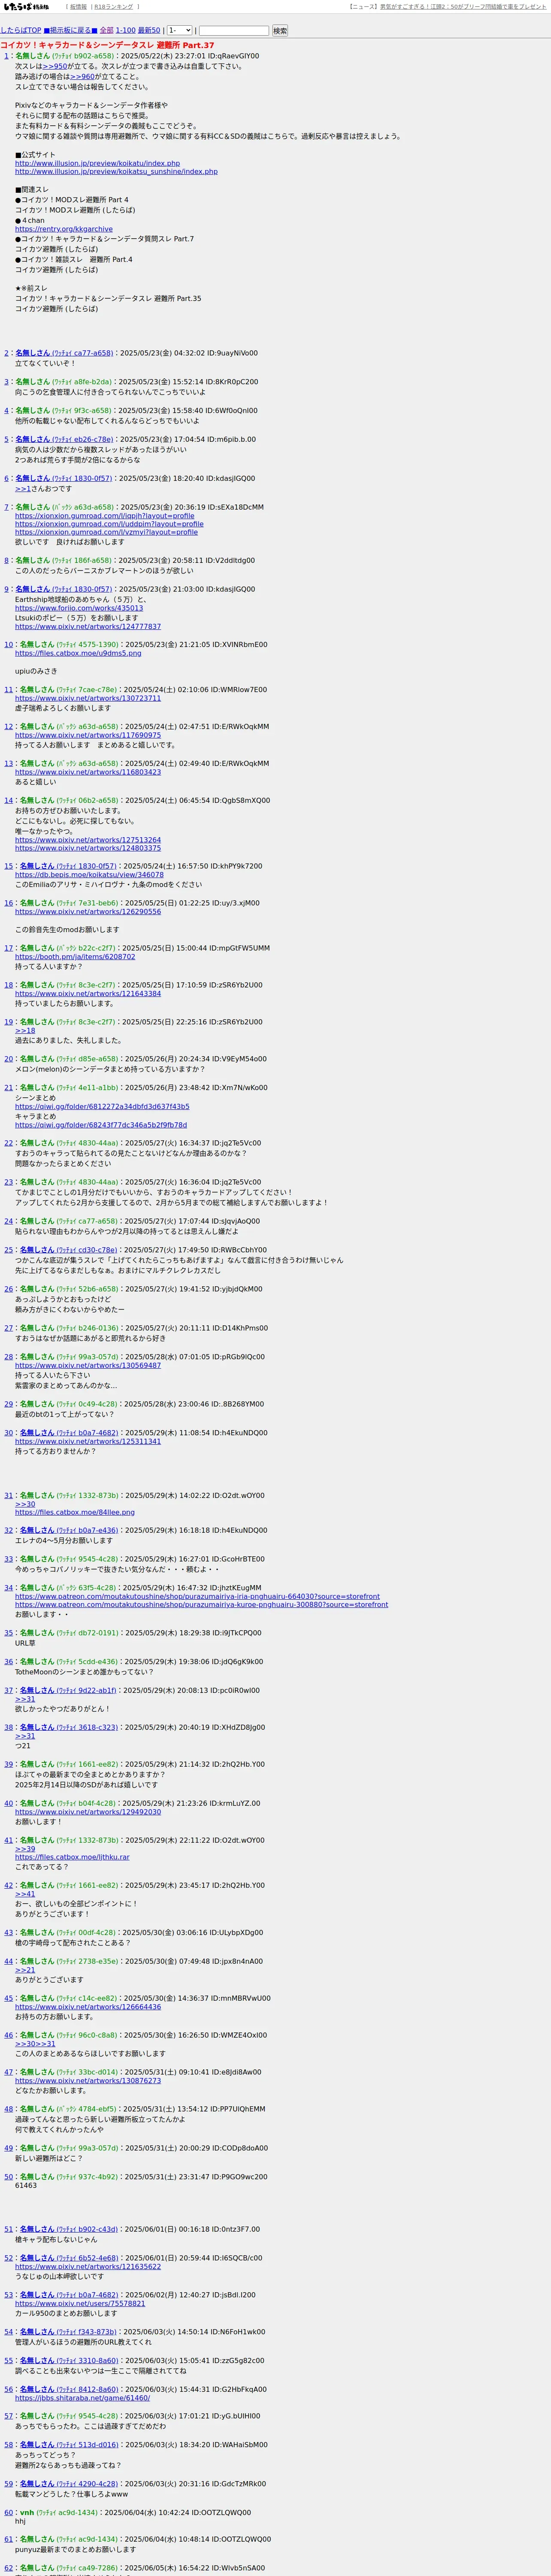Image resolution: width=551 pixels, height=2576 pixels.
Task: Open catbox 84llee.png link
Action: (75, 1513)
